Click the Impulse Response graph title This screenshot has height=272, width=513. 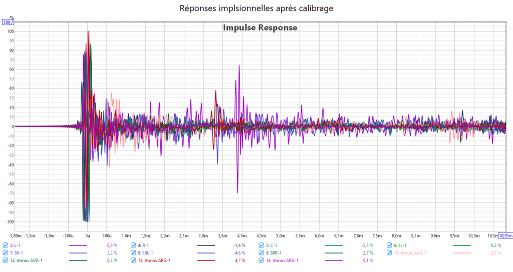pyautogui.click(x=260, y=28)
